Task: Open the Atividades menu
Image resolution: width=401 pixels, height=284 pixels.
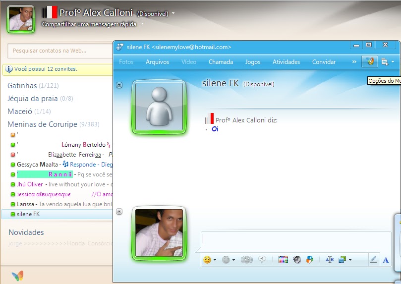Action: pos(286,62)
